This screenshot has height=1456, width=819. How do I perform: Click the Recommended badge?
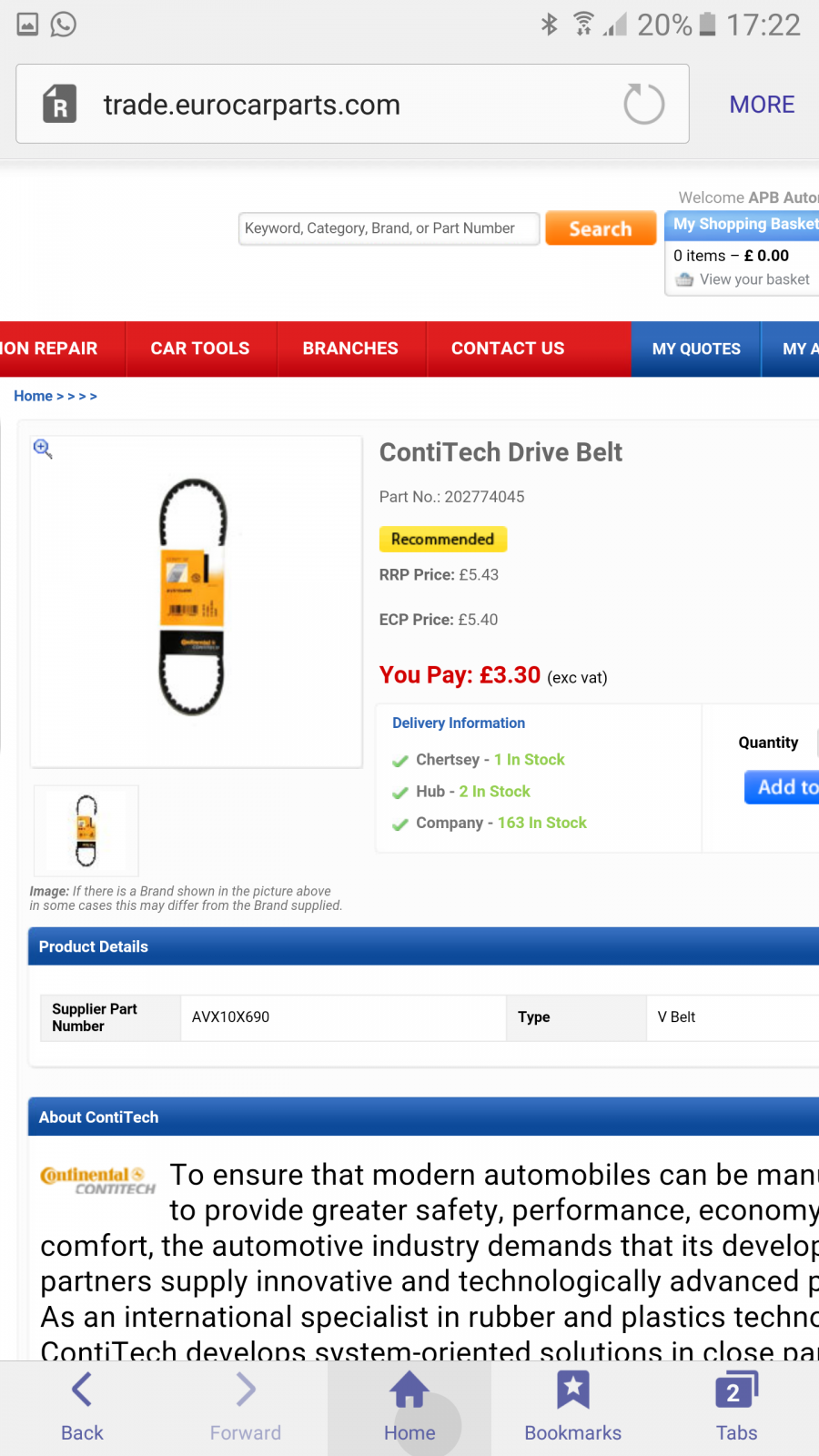(443, 539)
